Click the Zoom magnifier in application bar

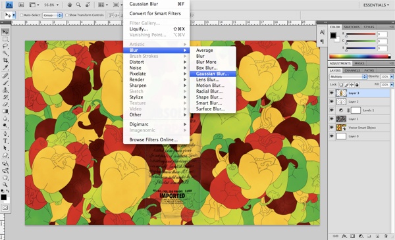tap(78, 5)
